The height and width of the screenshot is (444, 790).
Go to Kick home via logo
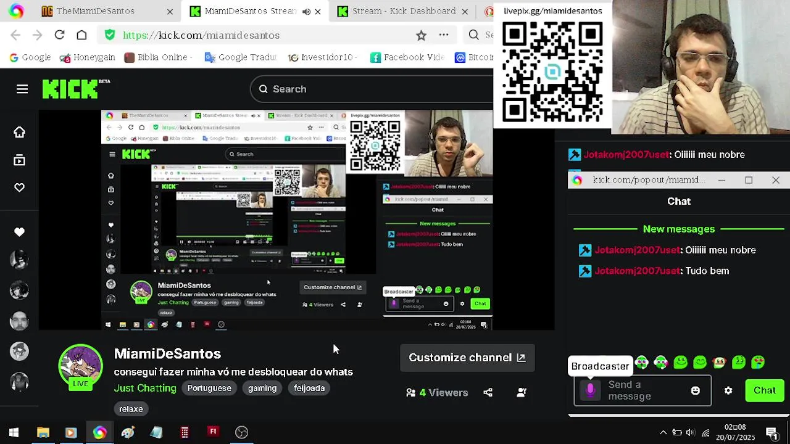pos(70,89)
